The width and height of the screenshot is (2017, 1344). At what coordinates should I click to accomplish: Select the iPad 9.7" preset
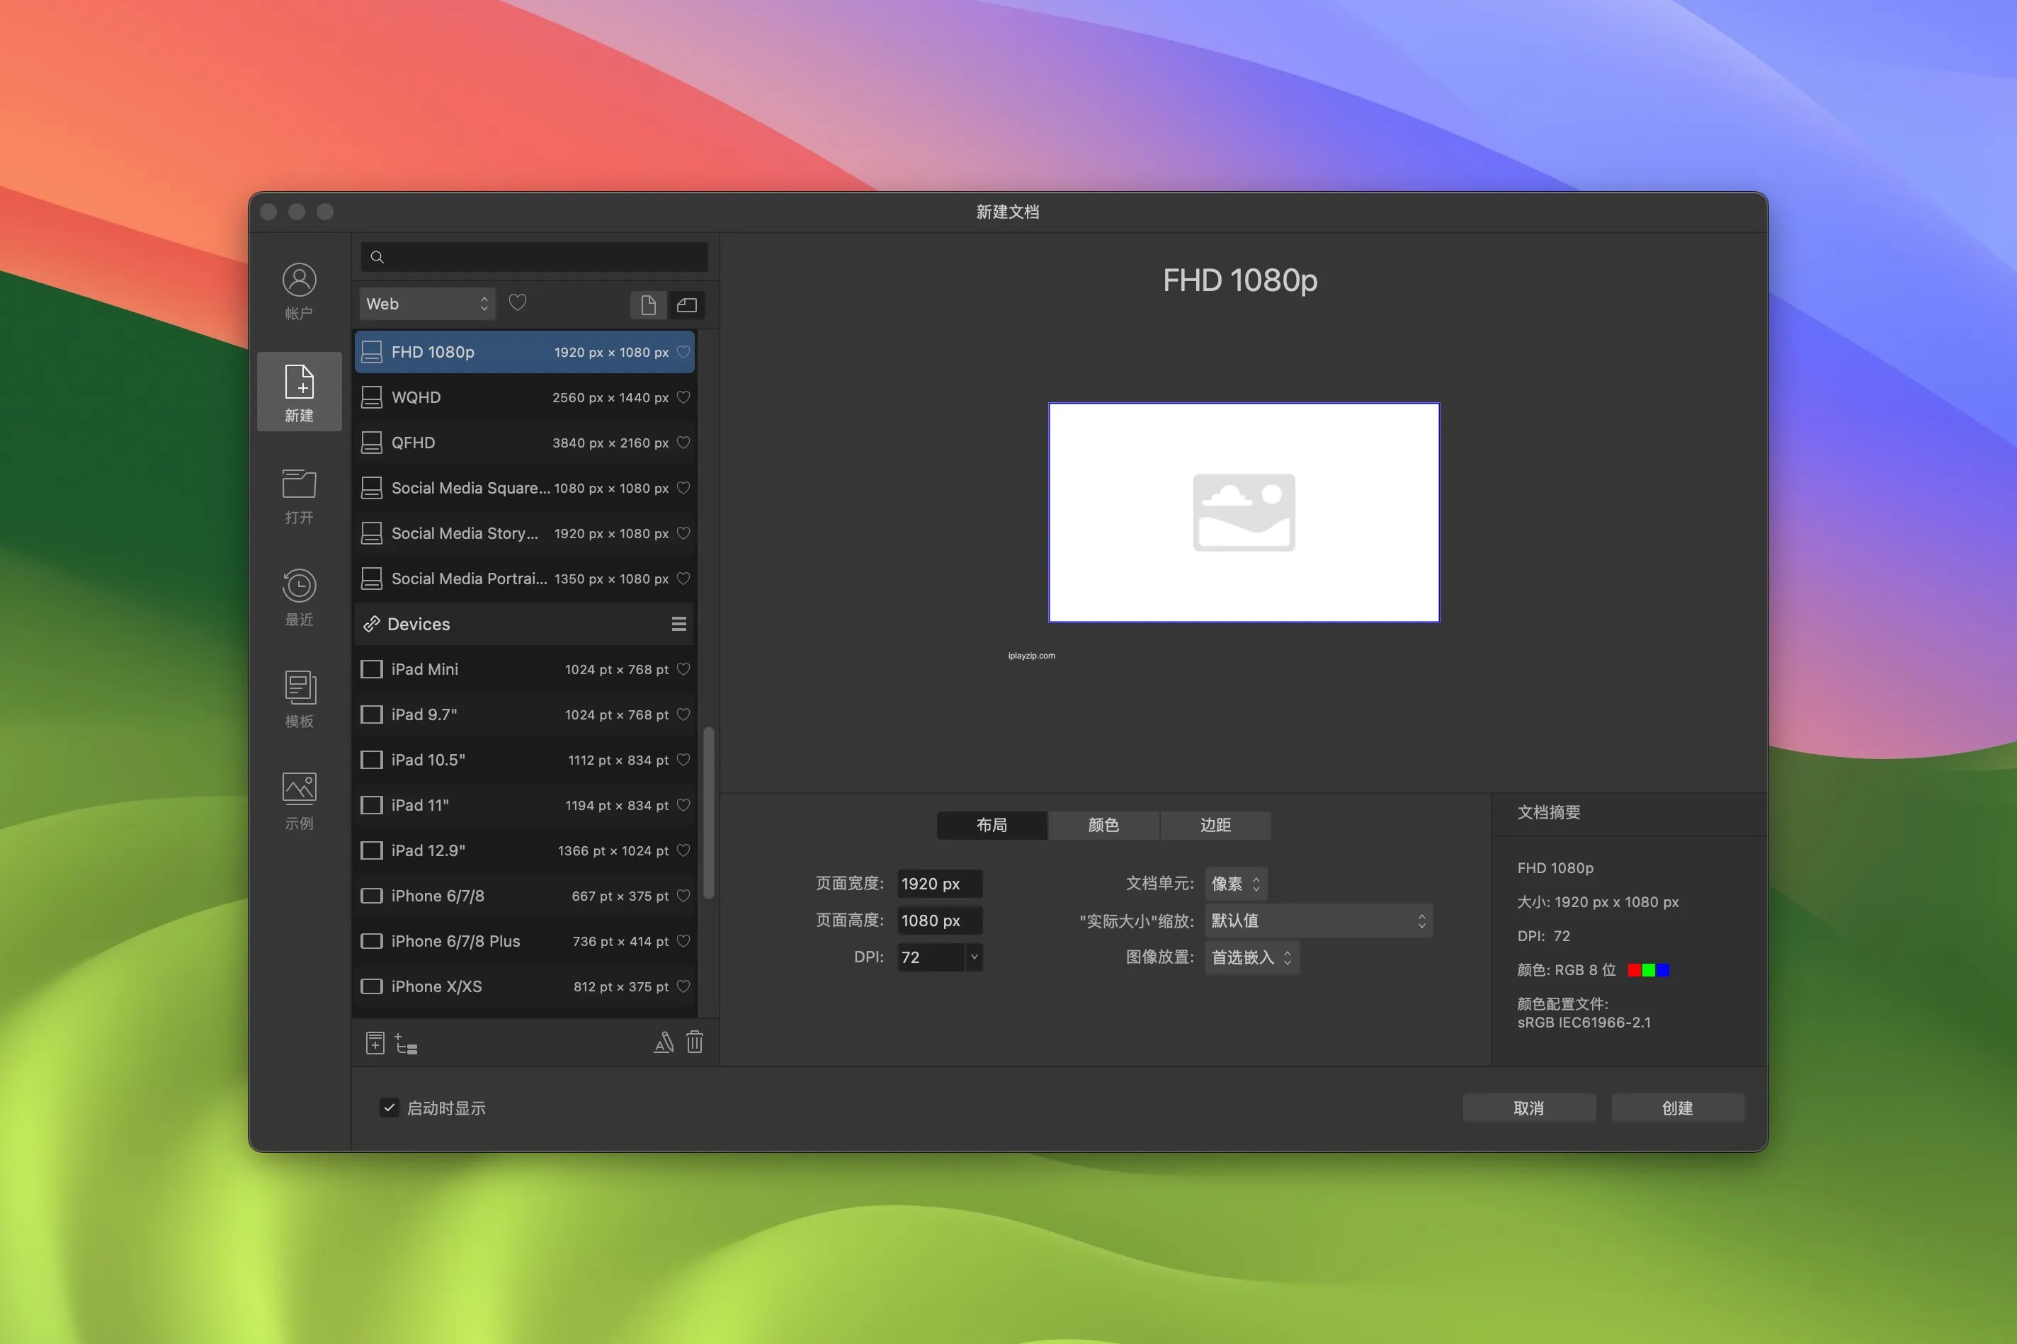click(524, 715)
